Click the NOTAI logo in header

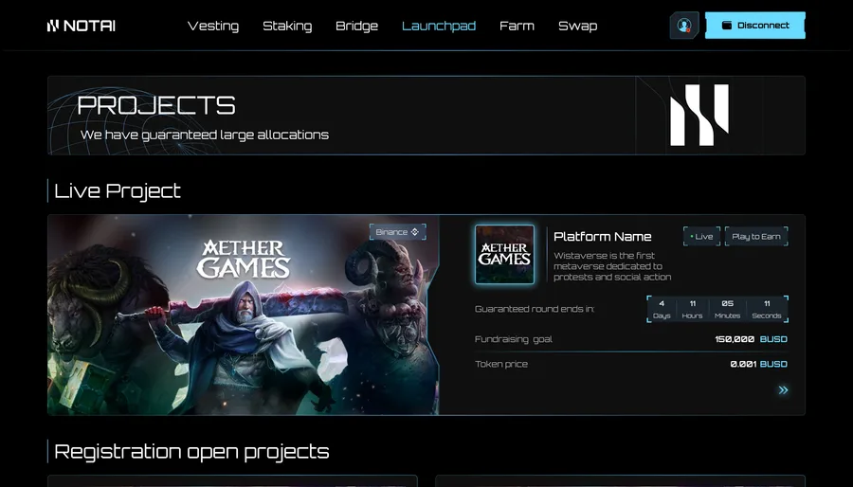[82, 26]
